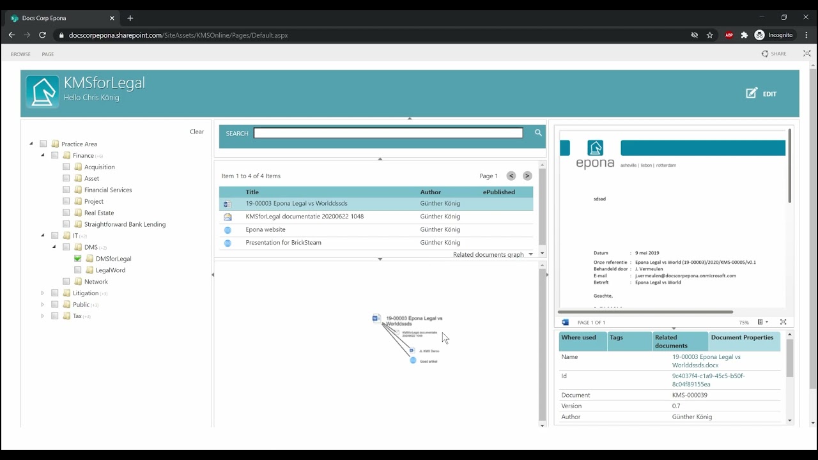Open the Document Properties tab
This screenshot has height=460, width=818.
pyautogui.click(x=745, y=341)
